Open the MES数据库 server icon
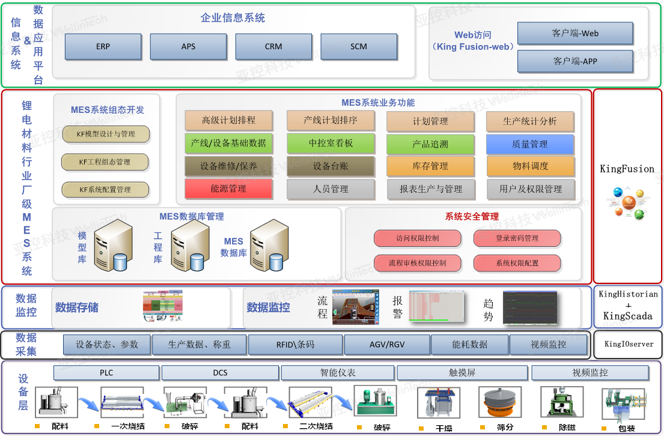The width and height of the screenshot is (664, 436). [269, 246]
